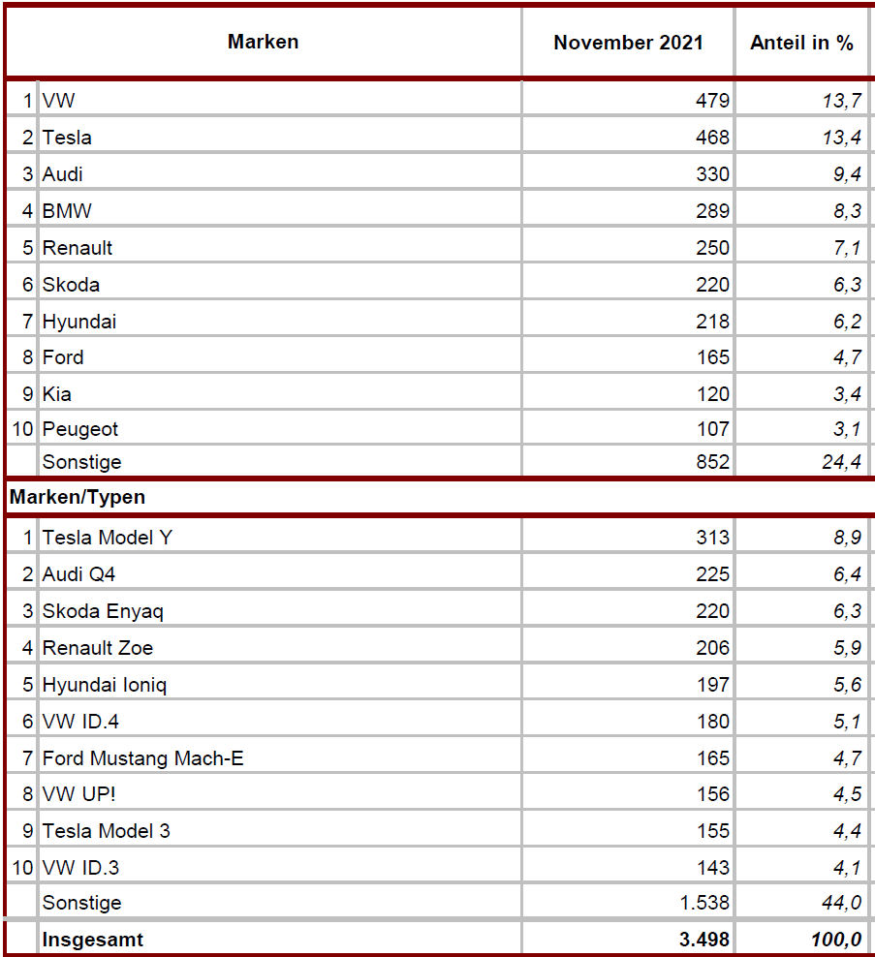Select the Ford Mustang Mach-E cell
This screenshot has width=875, height=957.
click(x=280, y=758)
